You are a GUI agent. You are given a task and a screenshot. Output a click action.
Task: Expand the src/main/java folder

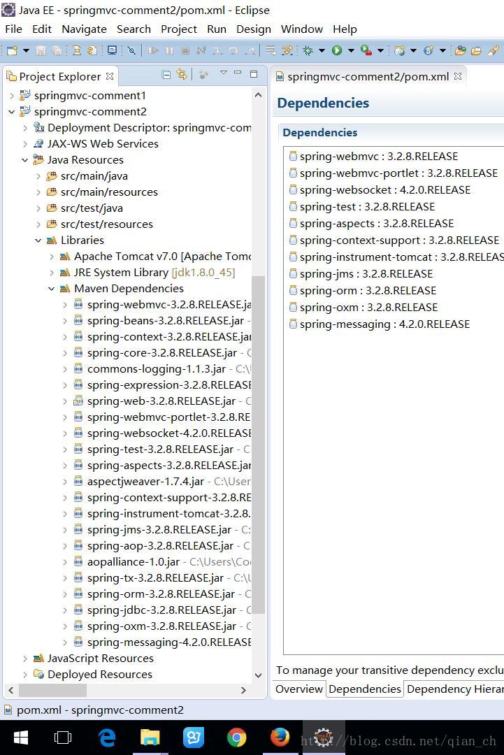(x=38, y=176)
